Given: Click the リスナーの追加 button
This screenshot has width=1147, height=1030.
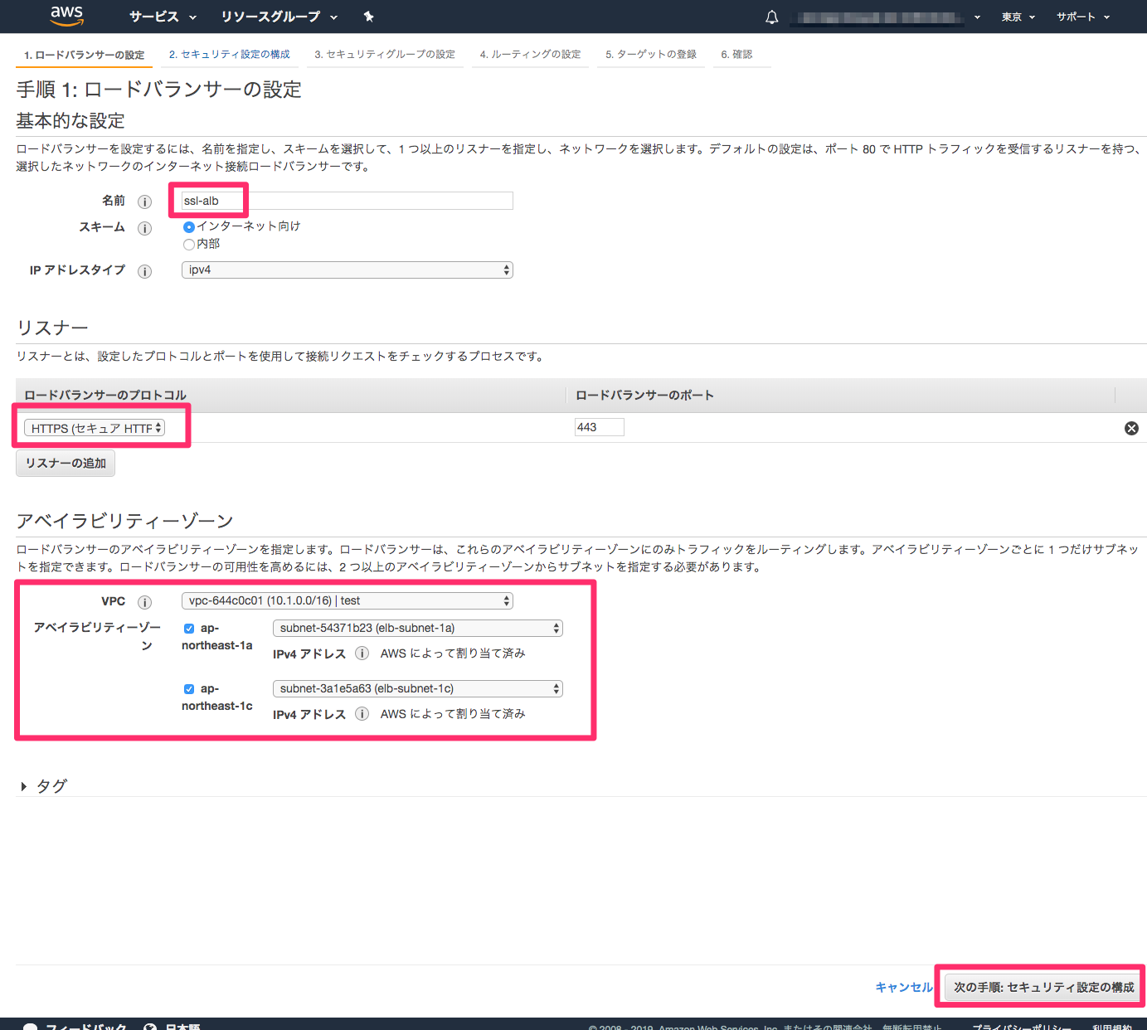Looking at the screenshot, I should click(x=65, y=463).
